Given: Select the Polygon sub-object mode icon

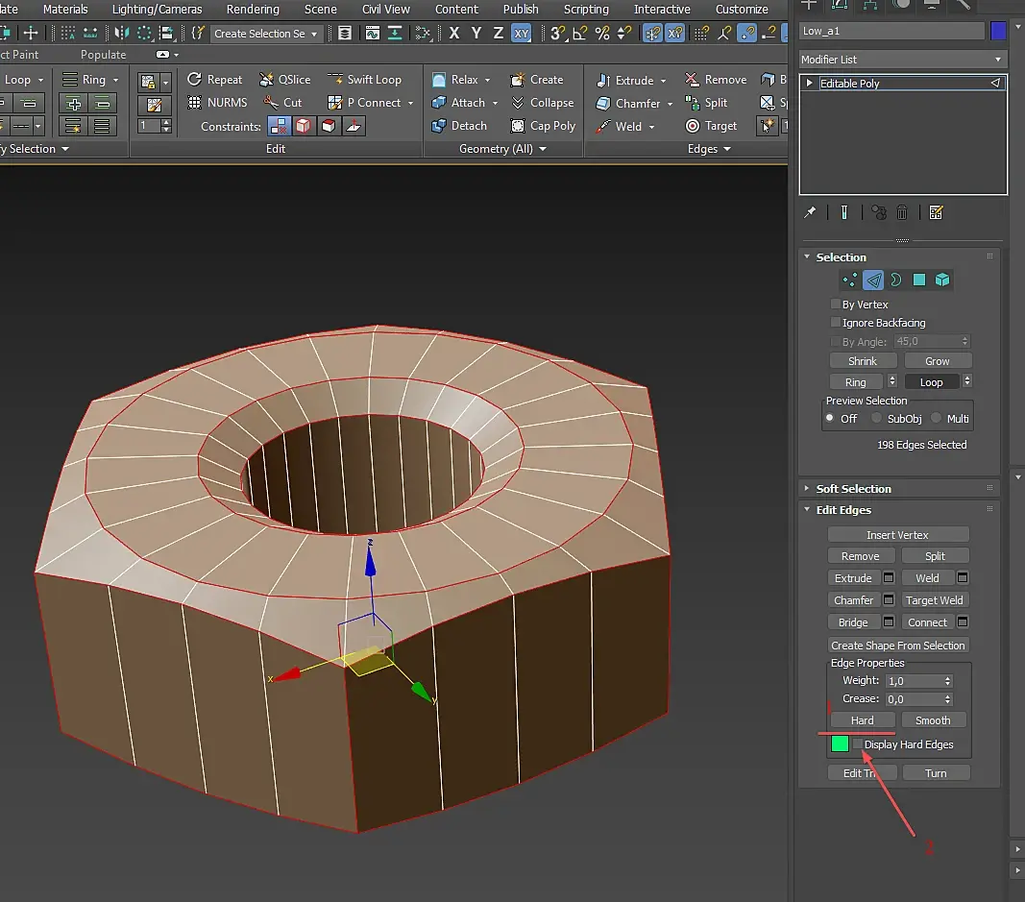Looking at the screenshot, I should pyautogui.click(x=919, y=280).
